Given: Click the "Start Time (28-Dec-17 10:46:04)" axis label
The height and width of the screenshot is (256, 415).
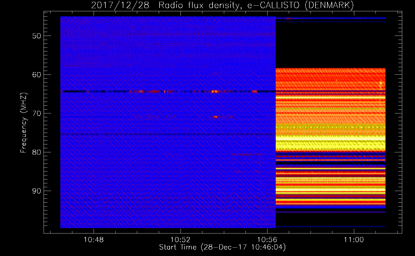Looking at the screenshot, I should click(x=222, y=247).
